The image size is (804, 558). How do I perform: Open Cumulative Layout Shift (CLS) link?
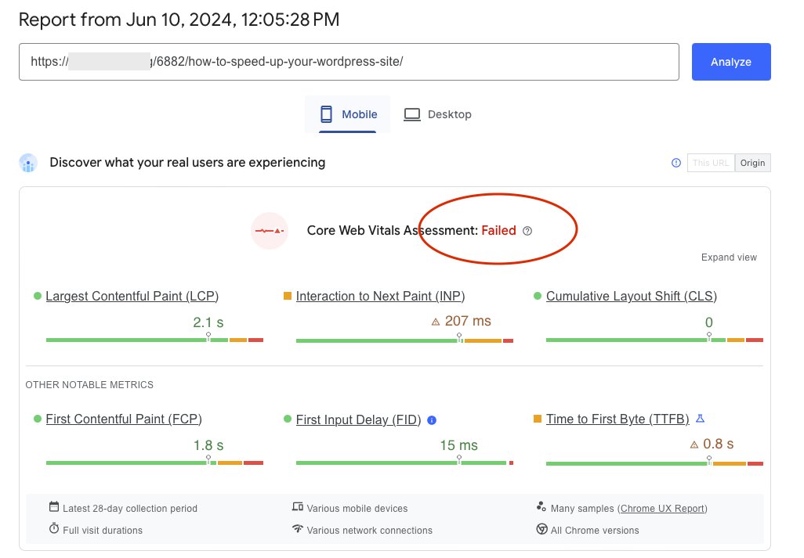631,297
